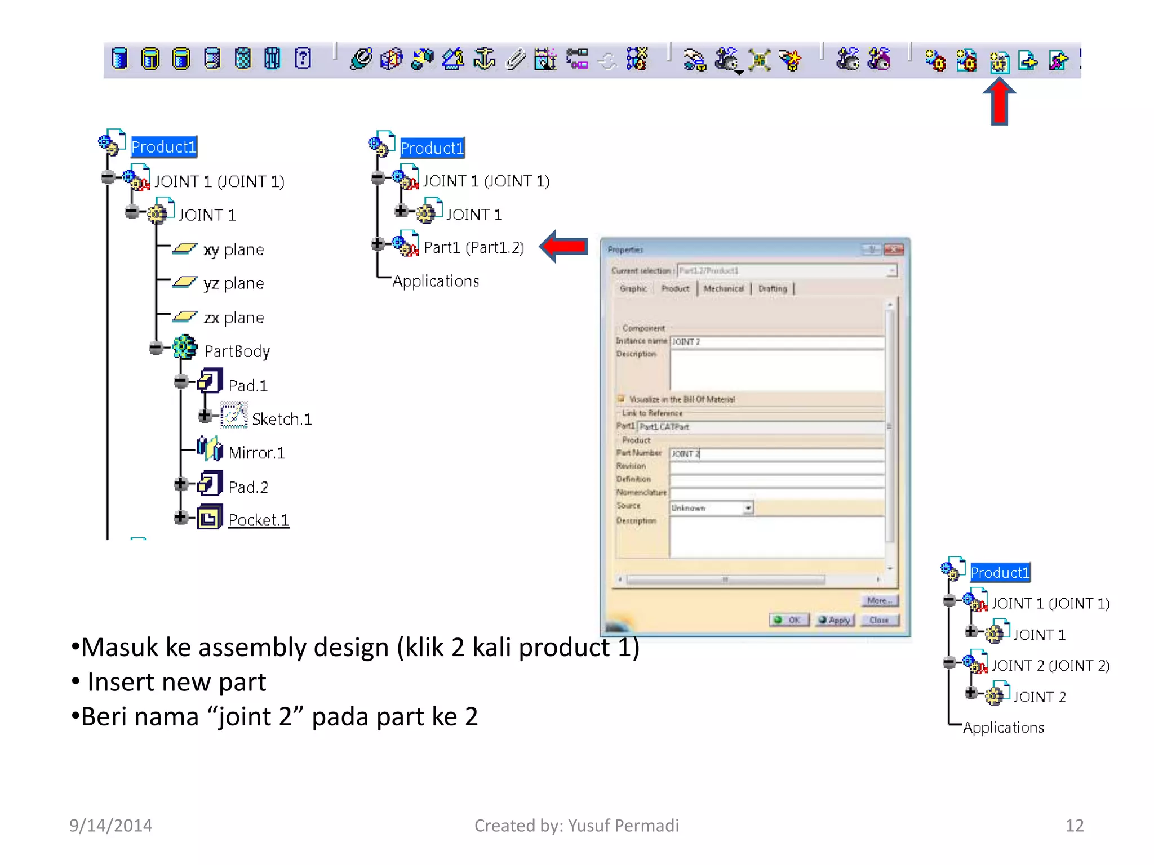Viewport: 1154px width, 865px height.
Task: Click the Reuse Pattern icon
Action: [637, 59]
